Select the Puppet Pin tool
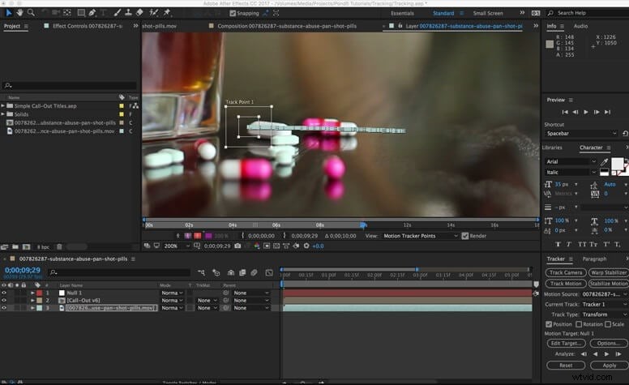Screen dimensions: 629x385 [x=167, y=13]
